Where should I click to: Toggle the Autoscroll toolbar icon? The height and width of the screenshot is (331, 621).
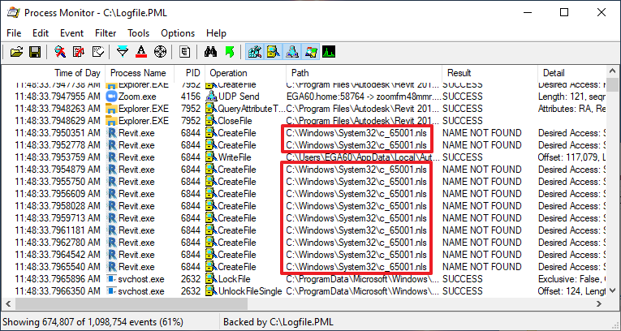click(79, 52)
